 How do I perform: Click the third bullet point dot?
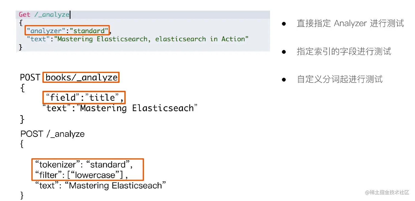(284, 80)
